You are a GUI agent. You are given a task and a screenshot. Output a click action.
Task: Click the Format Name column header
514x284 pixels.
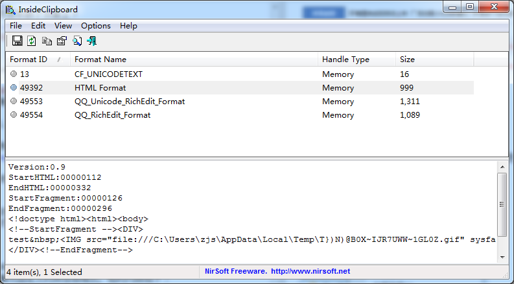click(x=193, y=60)
